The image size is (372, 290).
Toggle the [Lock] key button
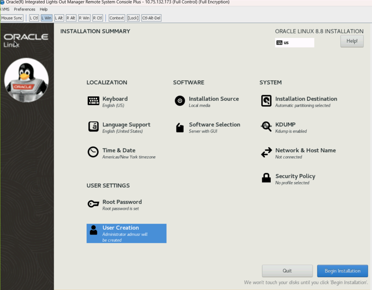[133, 18]
